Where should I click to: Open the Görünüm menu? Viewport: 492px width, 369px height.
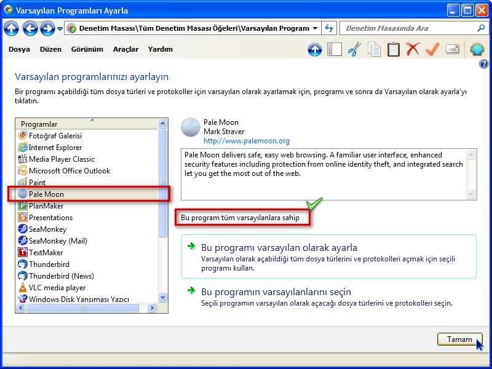point(87,49)
